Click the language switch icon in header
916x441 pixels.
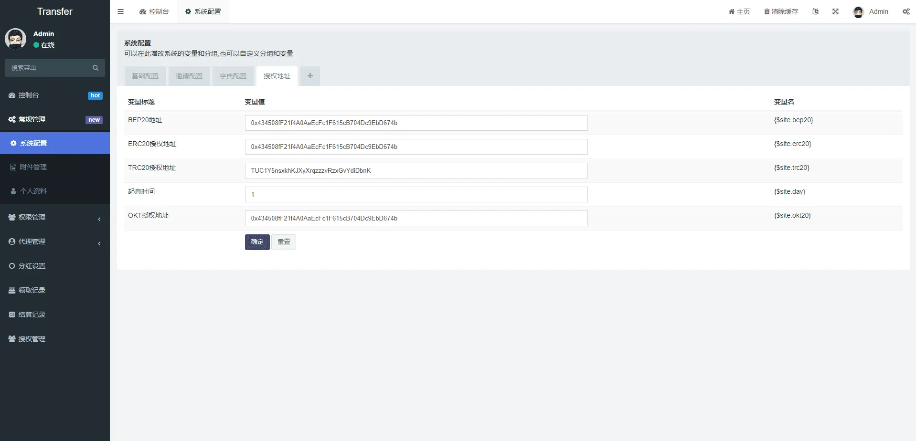815,11
